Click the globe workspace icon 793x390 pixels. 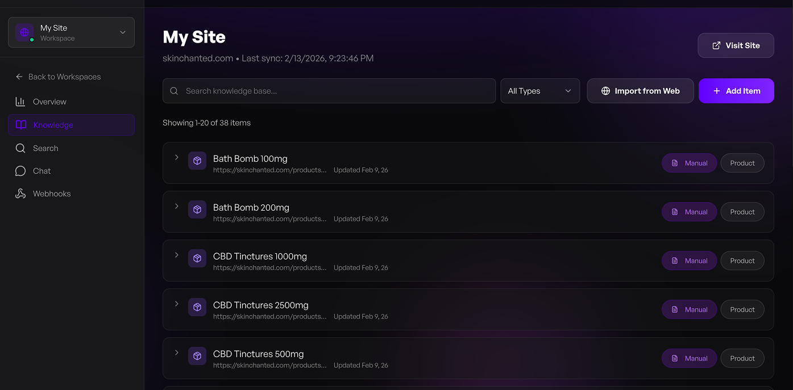(24, 32)
